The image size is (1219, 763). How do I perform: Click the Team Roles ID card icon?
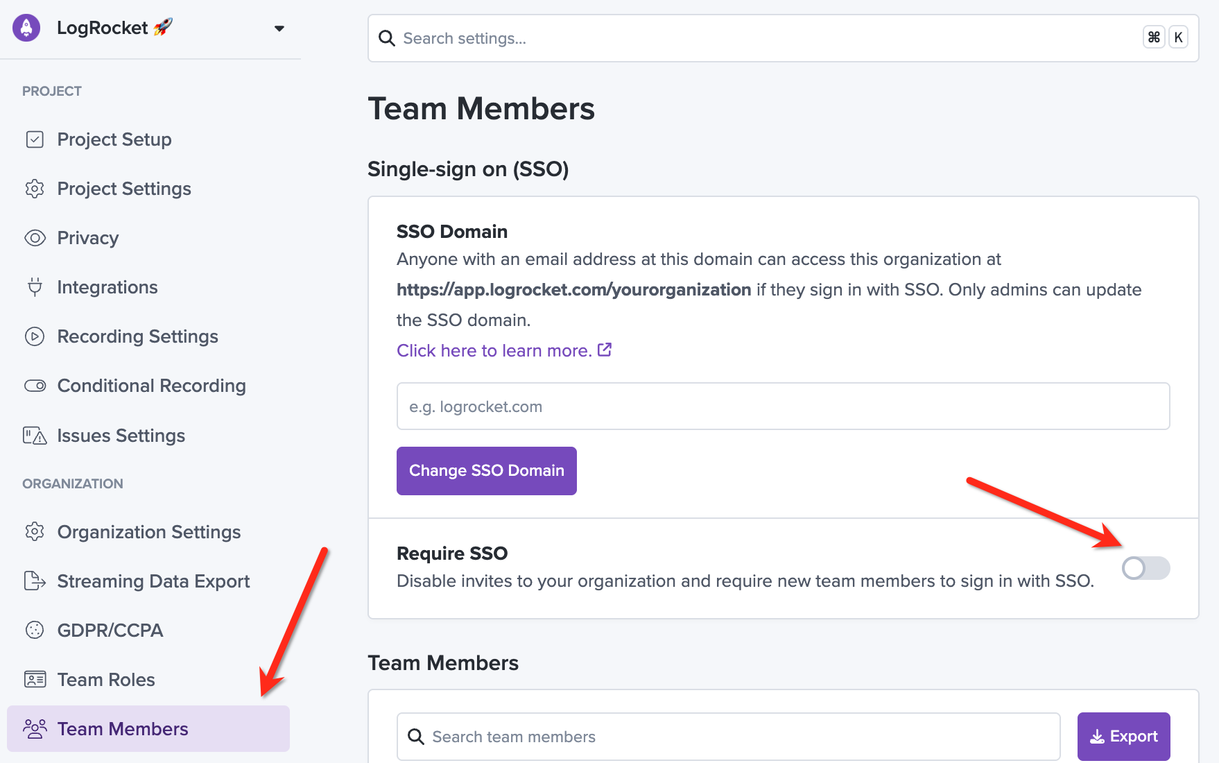point(35,680)
